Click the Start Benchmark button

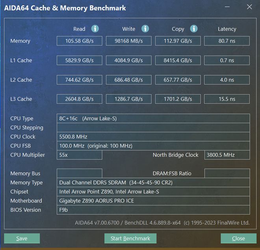point(130,239)
